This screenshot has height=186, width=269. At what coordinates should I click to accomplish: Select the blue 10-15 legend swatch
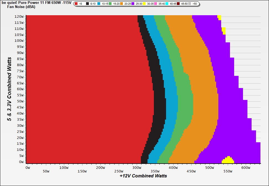(99, 4)
